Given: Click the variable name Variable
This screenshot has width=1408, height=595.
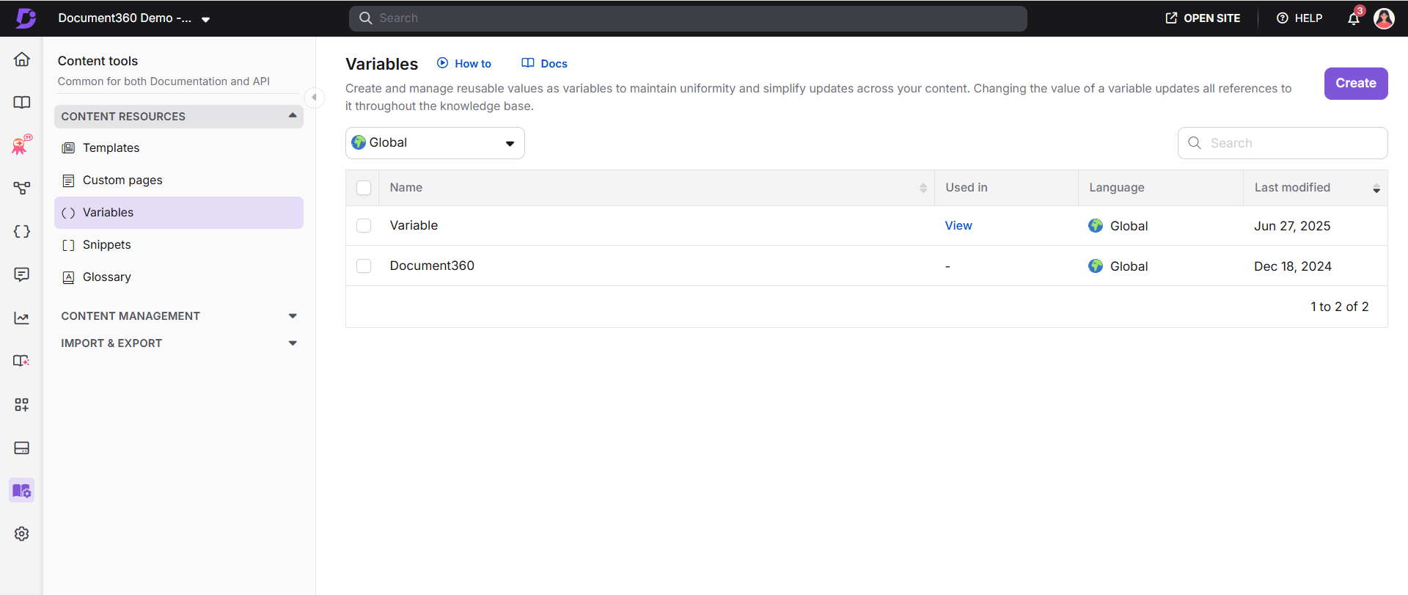Looking at the screenshot, I should pyautogui.click(x=414, y=226).
